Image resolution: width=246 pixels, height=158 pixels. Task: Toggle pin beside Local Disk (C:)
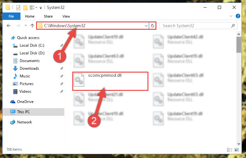coord(62,45)
